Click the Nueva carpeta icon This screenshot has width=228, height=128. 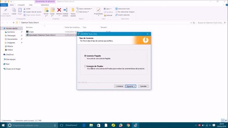[x=73, y=10]
